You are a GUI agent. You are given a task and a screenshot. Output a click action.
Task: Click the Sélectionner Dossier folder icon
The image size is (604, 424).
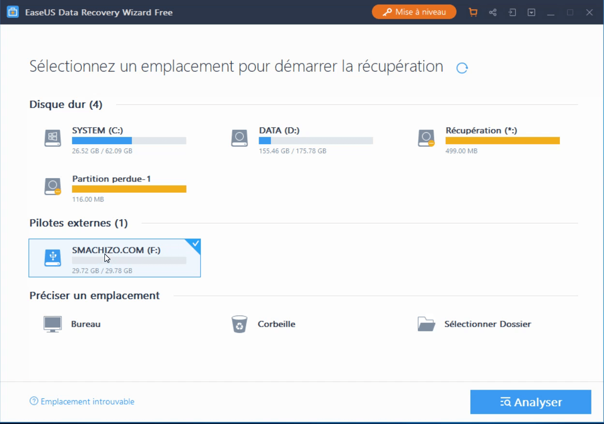pyautogui.click(x=426, y=324)
